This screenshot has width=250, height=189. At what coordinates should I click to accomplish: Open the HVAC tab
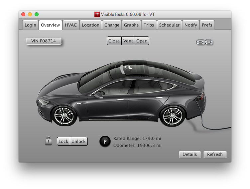pyautogui.click(x=71, y=25)
